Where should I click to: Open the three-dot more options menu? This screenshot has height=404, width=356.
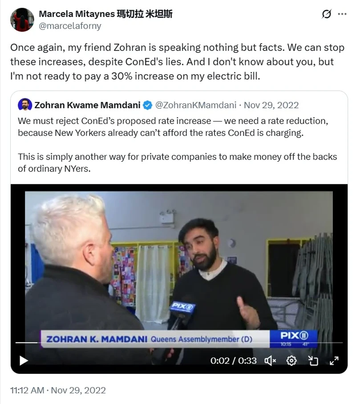(342, 14)
